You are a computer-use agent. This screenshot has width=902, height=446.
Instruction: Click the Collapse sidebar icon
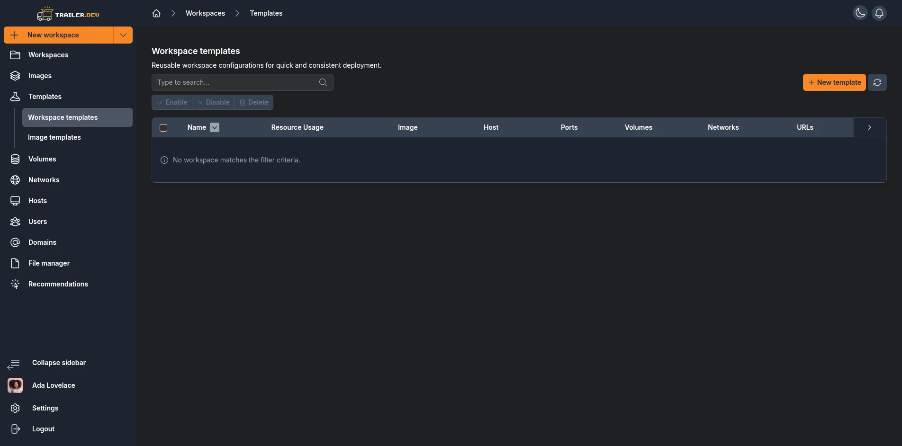coord(14,364)
